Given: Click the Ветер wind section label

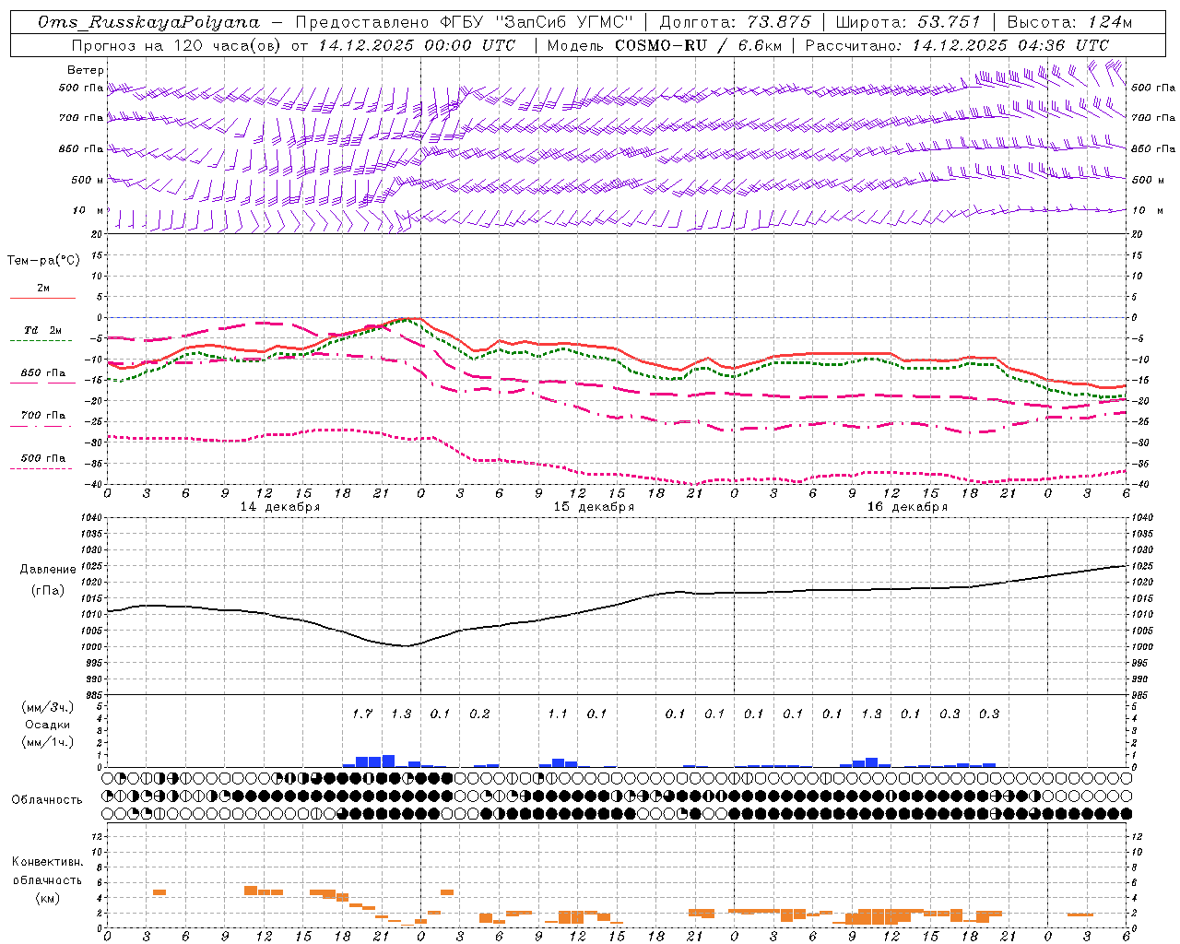Looking at the screenshot, I should point(86,70).
